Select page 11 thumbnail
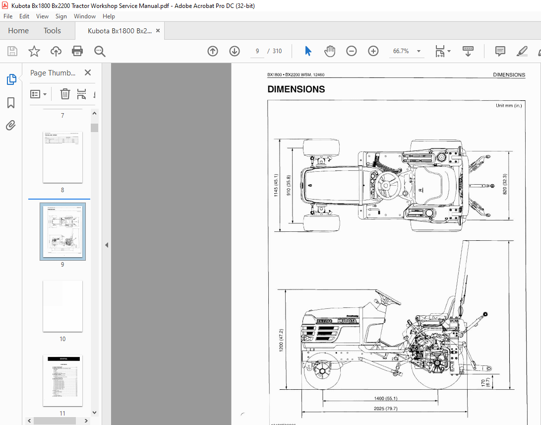Screen dimensions: 541x425 (x=62, y=380)
